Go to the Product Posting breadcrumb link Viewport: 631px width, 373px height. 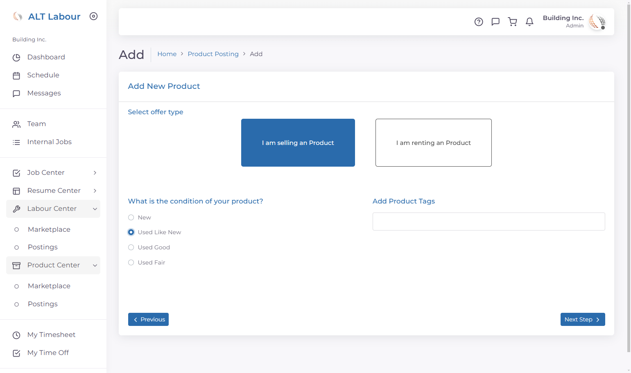point(213,54)
